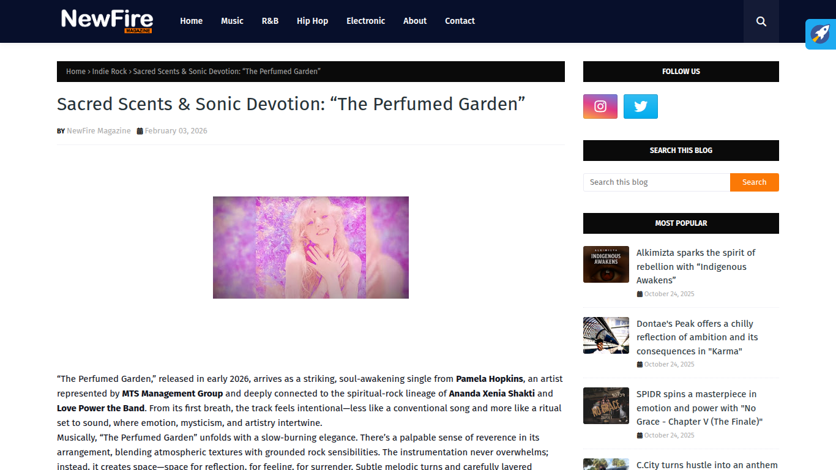Open the Contact page menu item
The width and height of the screenshot is (836, 470).
(x=460, y=21)
